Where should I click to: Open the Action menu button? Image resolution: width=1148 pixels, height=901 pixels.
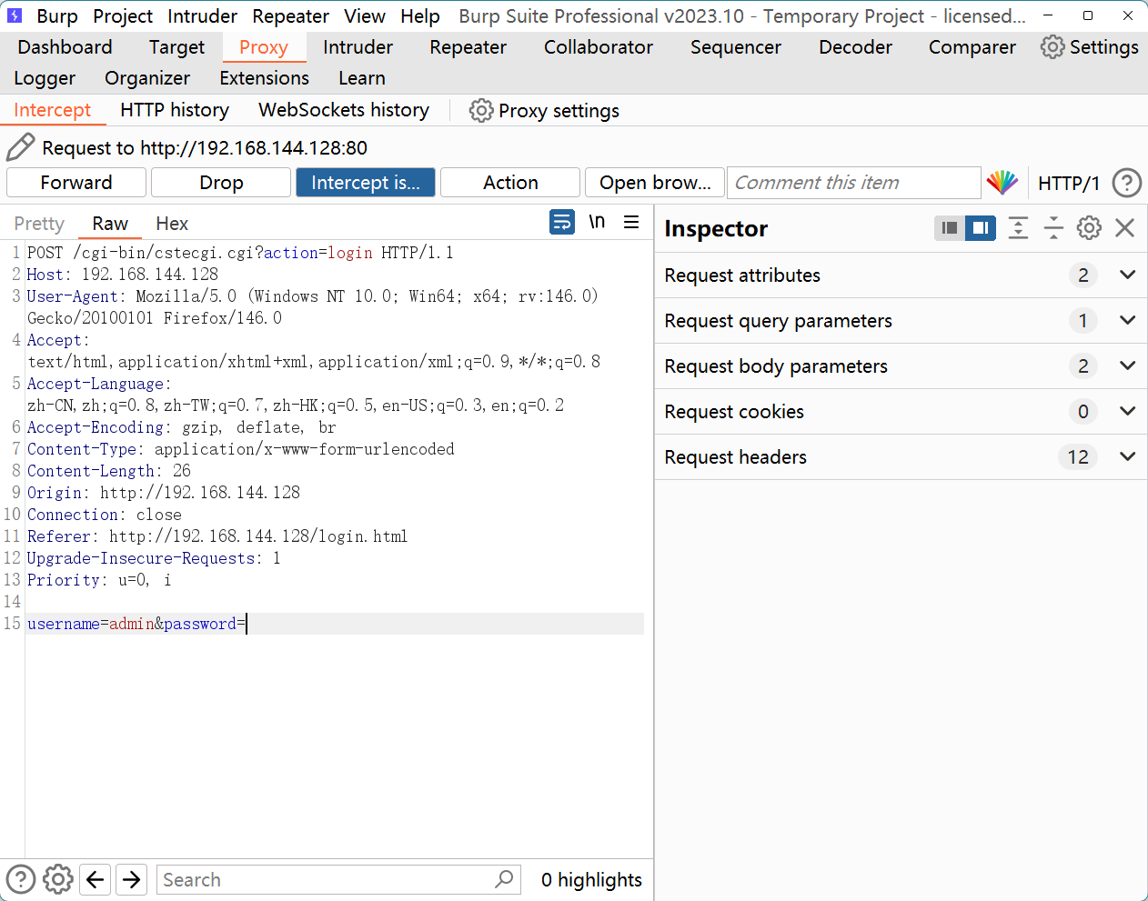coord(510,183)
